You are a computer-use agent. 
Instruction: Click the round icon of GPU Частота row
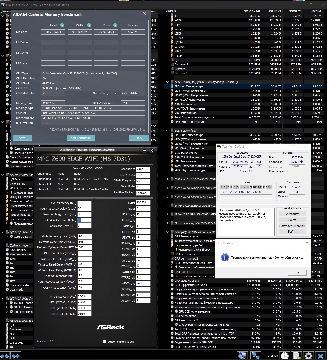(172, 272)
